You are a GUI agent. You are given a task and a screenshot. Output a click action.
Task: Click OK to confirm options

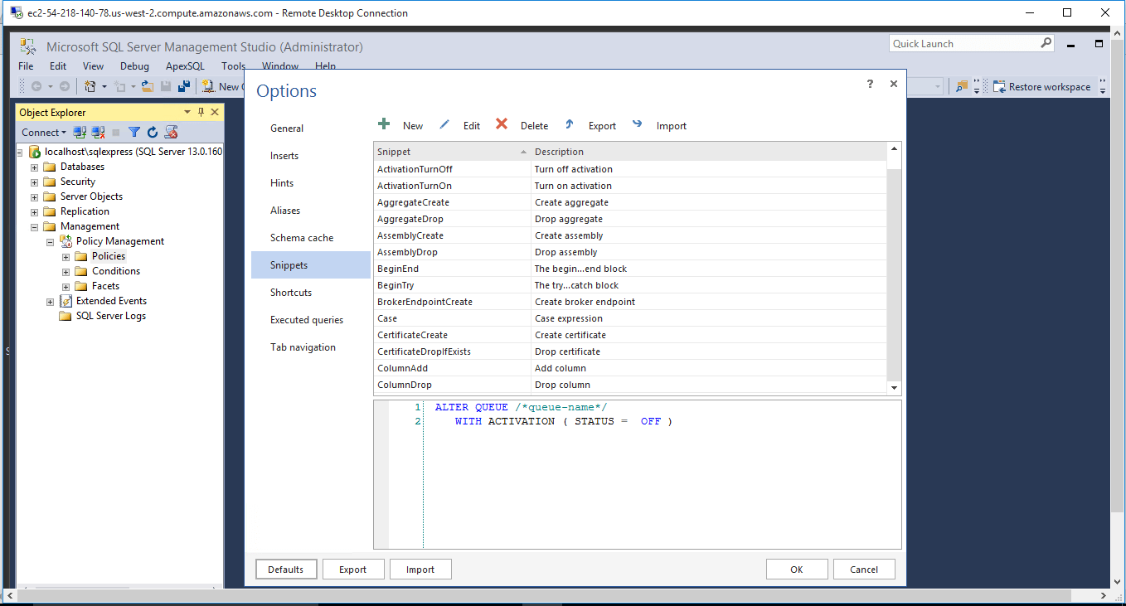(796, 570)
